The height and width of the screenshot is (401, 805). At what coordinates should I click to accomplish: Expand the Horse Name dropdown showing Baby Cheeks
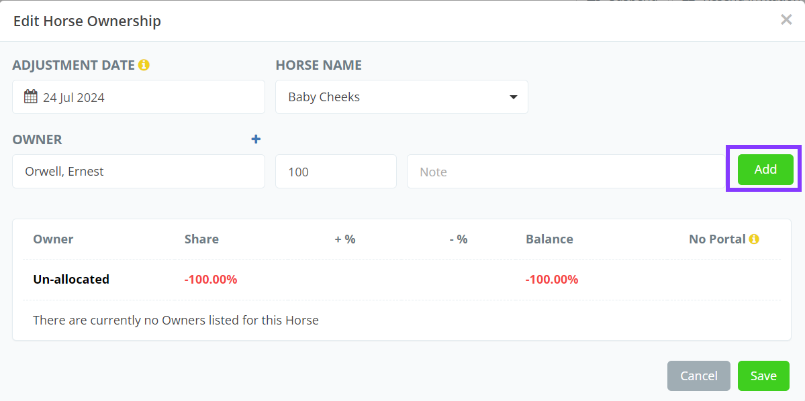(401, 97)
